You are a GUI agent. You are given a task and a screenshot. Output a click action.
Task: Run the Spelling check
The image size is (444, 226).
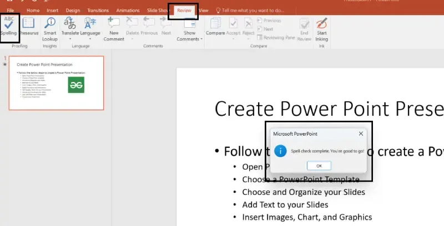coord(9,27)
